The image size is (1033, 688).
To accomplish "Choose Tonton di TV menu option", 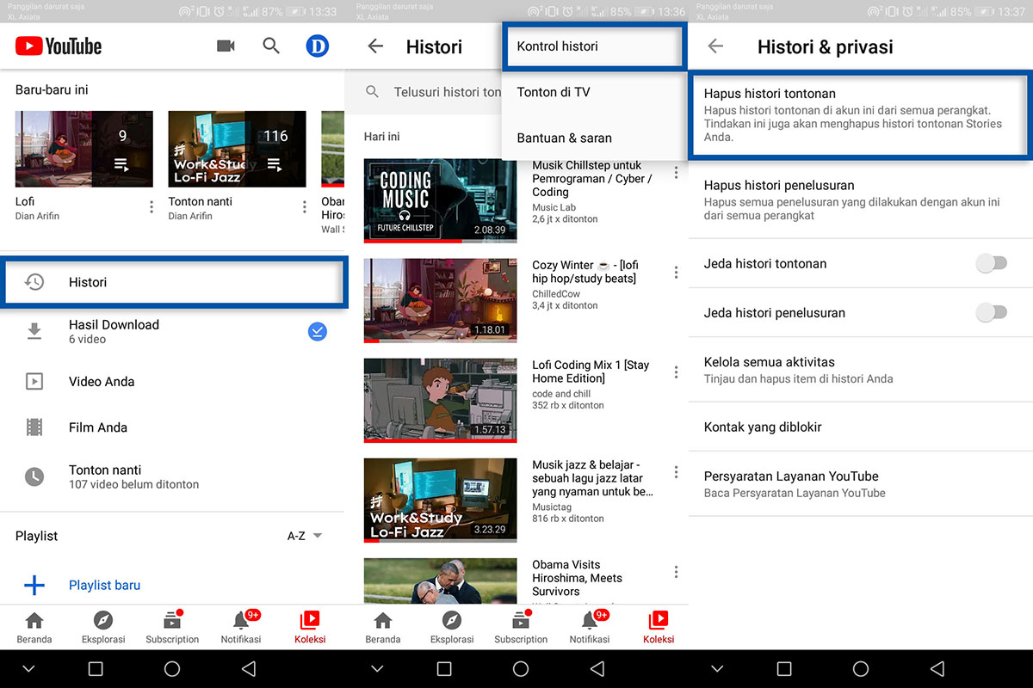I will click(554, 92).
